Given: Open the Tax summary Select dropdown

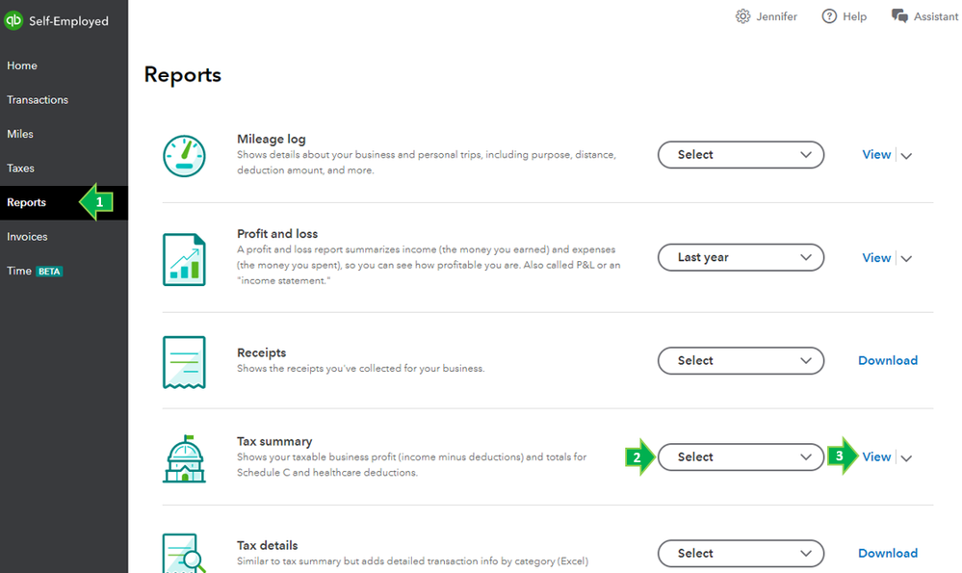Looking at the screenshot, I should point(741,457).
